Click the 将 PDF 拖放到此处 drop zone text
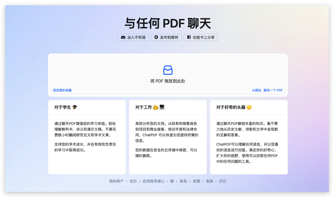 [x=168, y=81]
